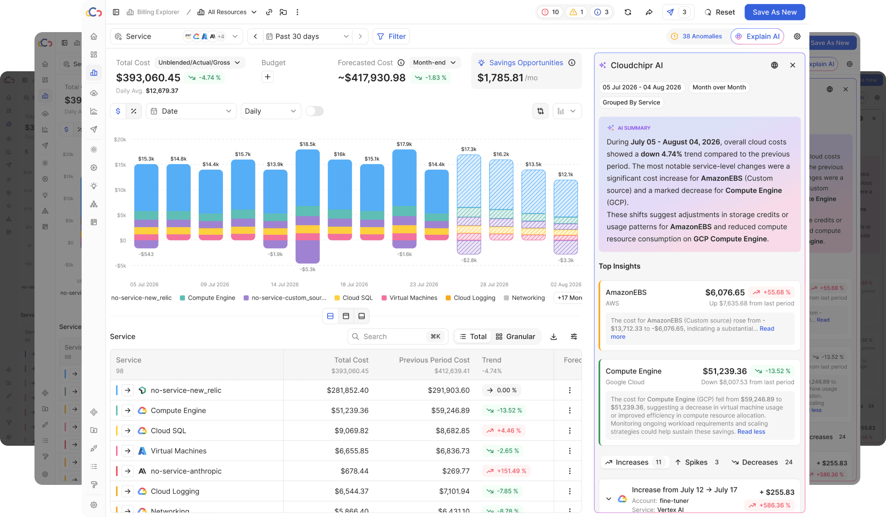Click the Save As New button
The height and width of the screenshot is (517, 886).
click(x=775, y=12)
